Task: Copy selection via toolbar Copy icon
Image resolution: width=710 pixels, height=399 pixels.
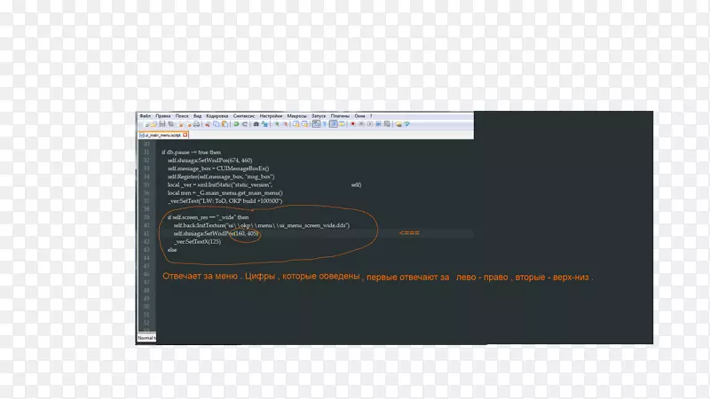Action: click(217, 124)
